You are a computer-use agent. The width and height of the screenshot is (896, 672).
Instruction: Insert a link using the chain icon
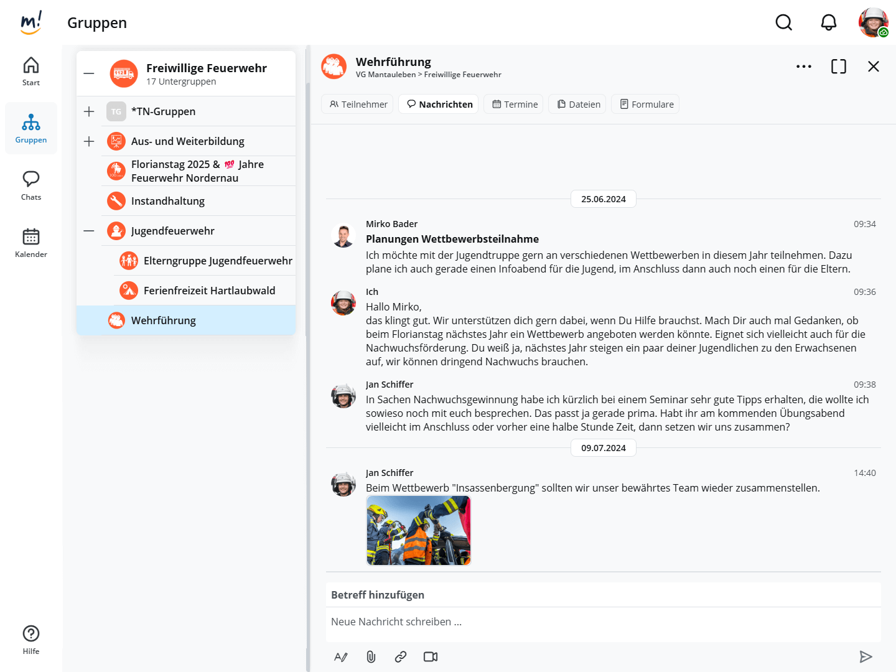[401, 656]
